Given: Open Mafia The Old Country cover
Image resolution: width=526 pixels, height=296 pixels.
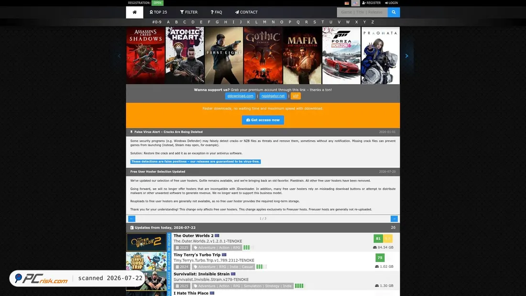Looking at the screenshot, I should tap(302, 56).
